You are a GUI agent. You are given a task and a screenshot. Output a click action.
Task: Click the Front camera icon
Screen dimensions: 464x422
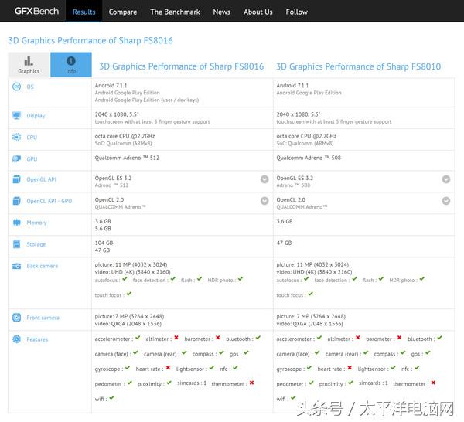[16, 318]
